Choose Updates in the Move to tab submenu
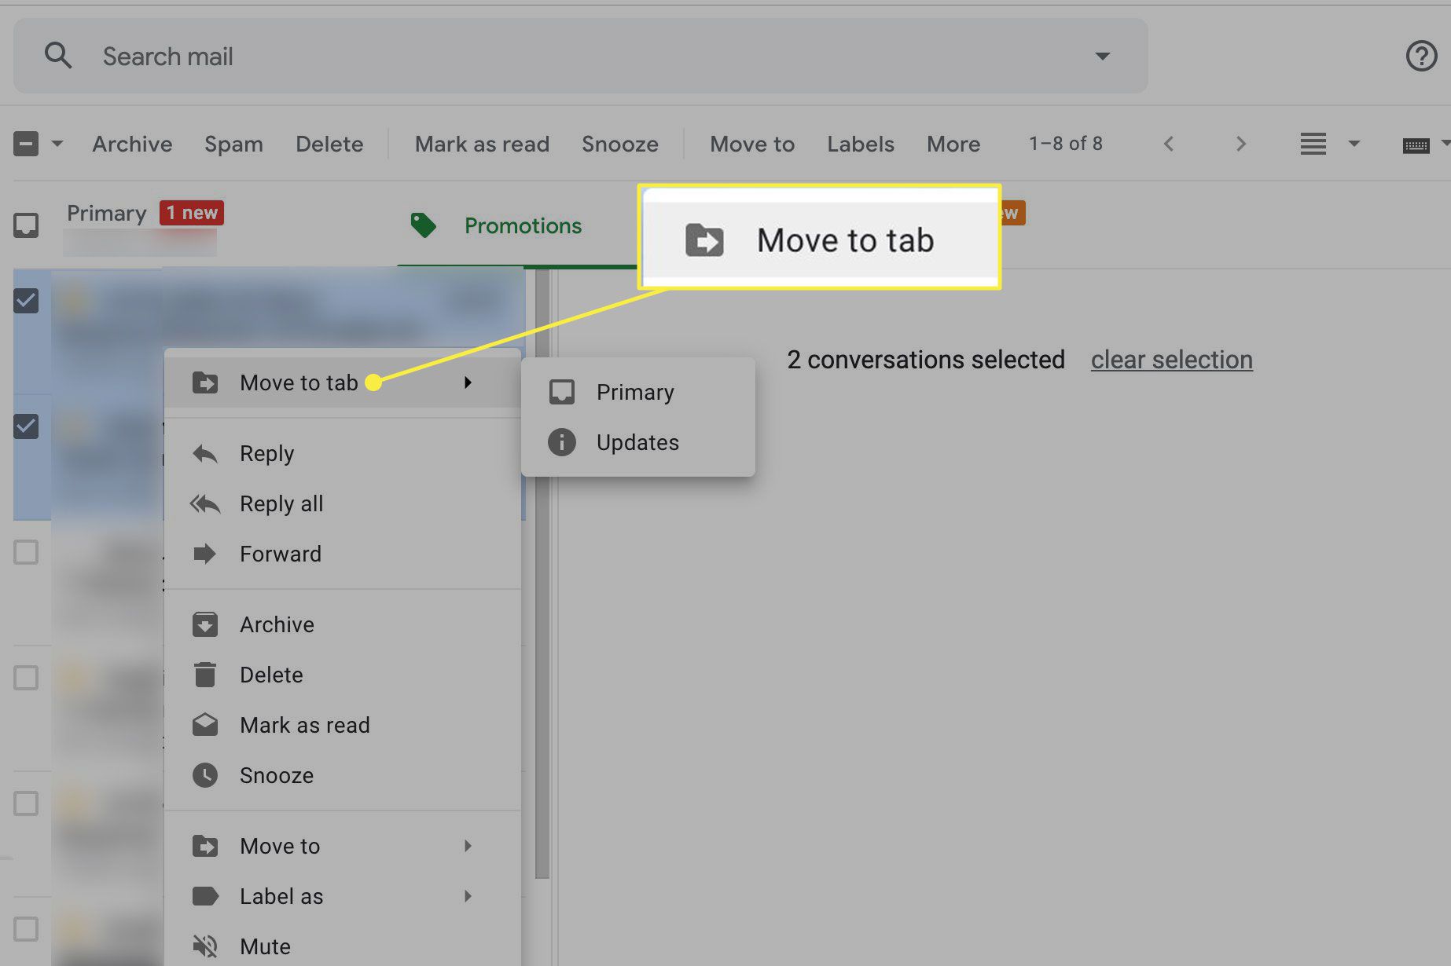The image size is (1451, 966). point(637,442)
